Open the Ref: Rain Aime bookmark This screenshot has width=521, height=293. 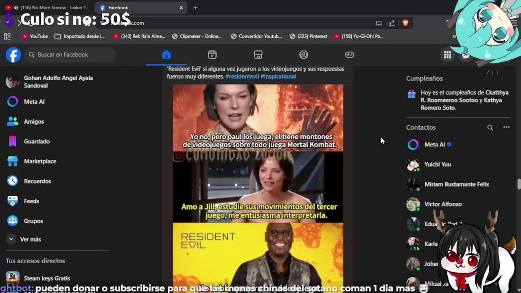pos(139,36)
